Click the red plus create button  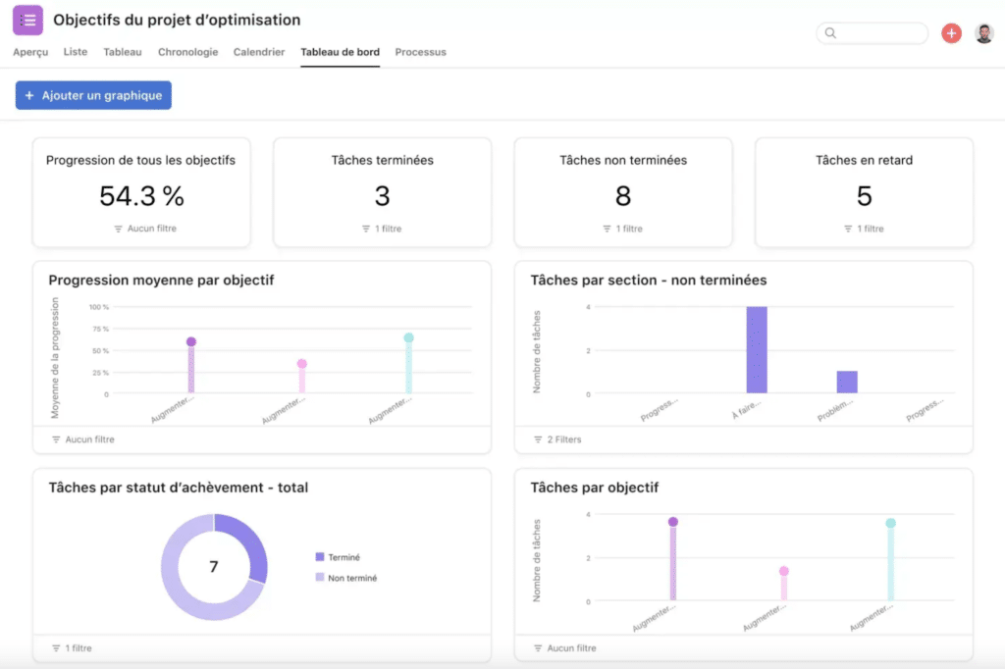[951, 33]
